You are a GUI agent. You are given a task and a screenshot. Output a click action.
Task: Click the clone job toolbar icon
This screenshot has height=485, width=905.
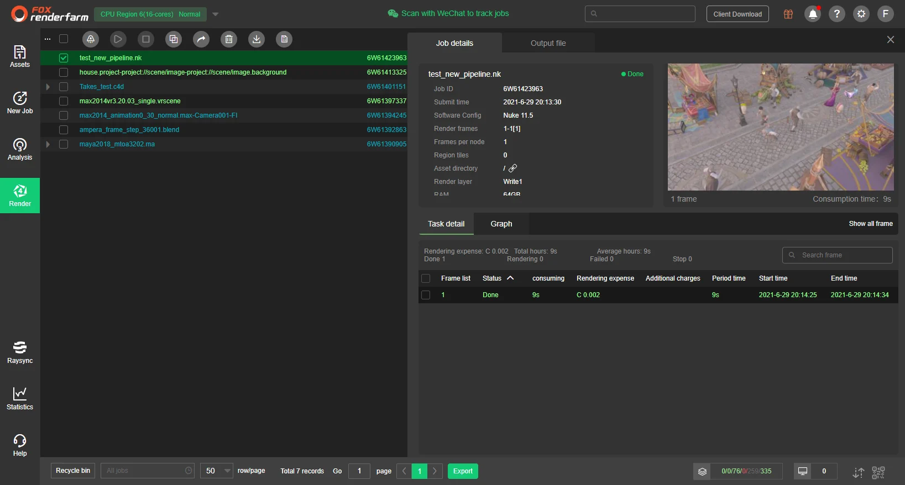pos(174,39)
